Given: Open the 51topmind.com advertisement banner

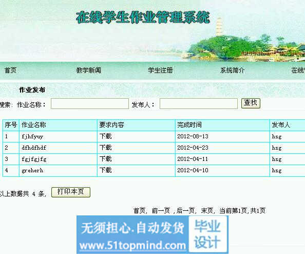Looking at the screenshot, I should point(153,234).
